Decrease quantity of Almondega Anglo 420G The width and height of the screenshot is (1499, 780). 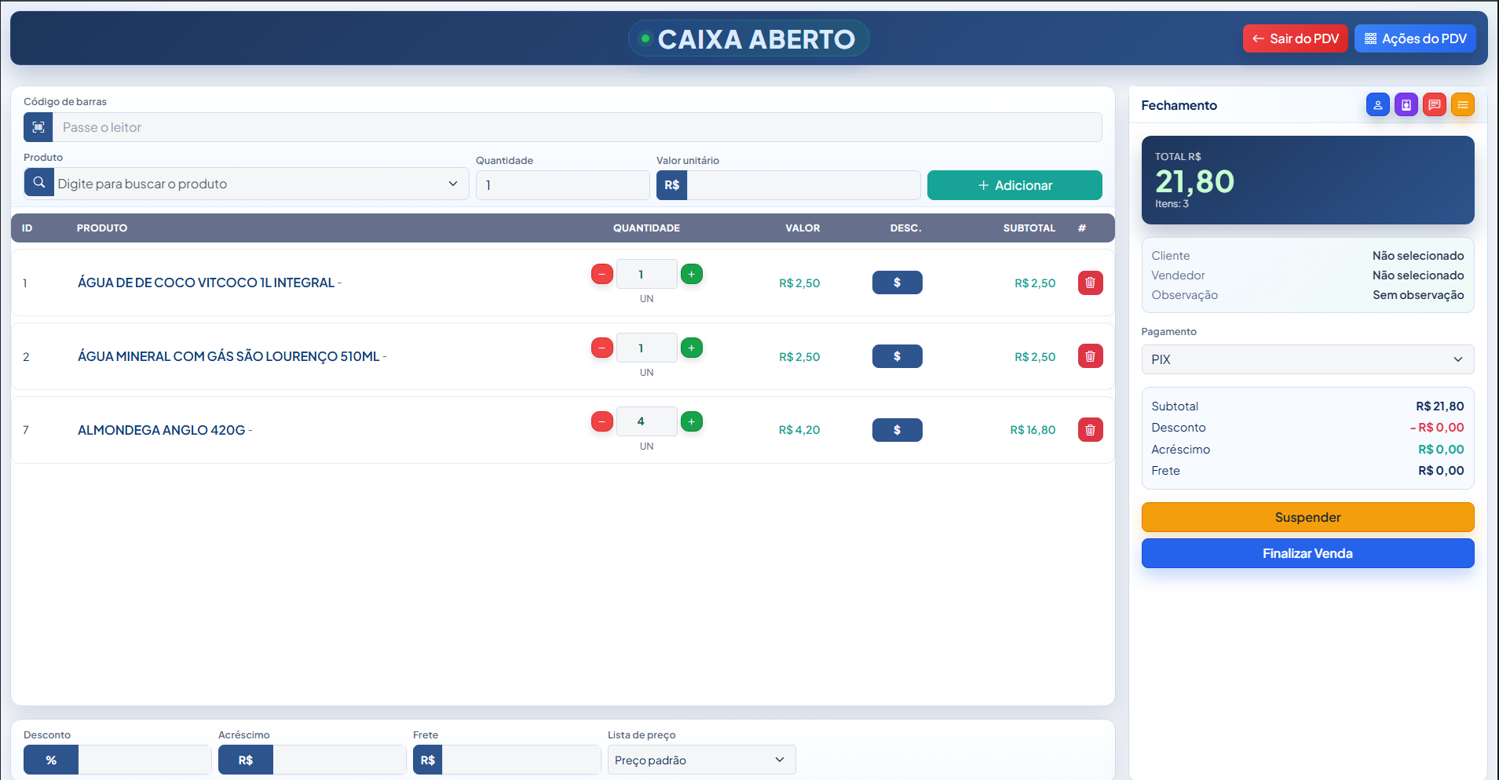click(x=602, y=421)
